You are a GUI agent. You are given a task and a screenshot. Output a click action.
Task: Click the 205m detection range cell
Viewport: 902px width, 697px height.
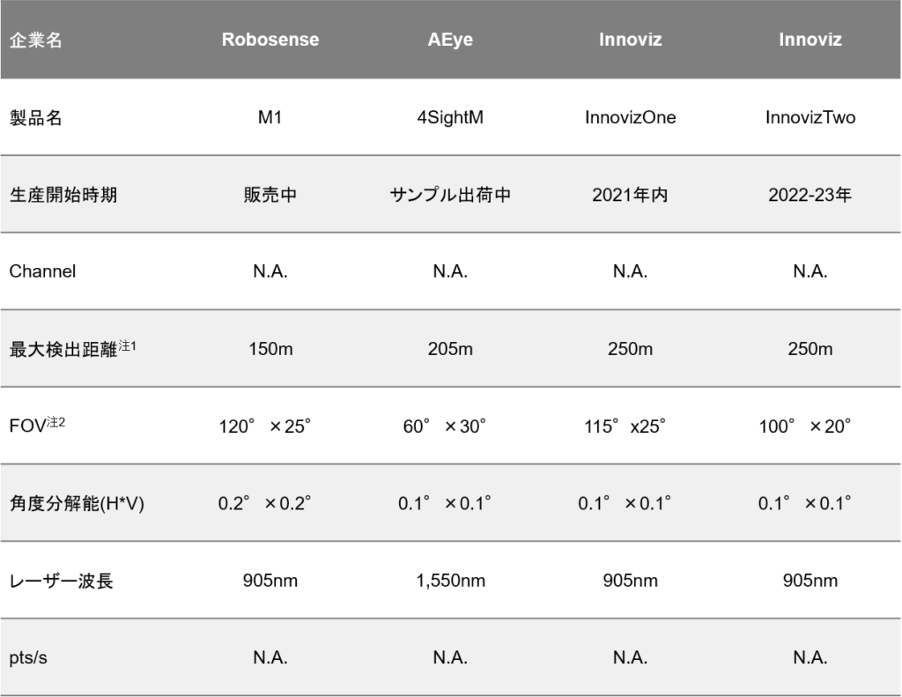coord(450,349)
